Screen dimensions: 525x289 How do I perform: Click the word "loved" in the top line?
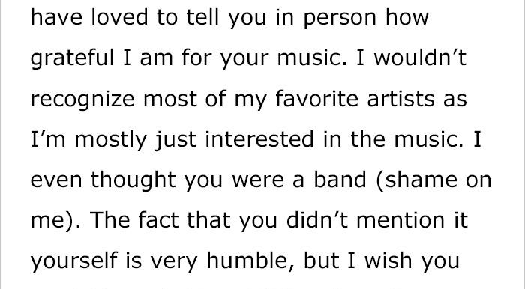click(x=119, y=17)
